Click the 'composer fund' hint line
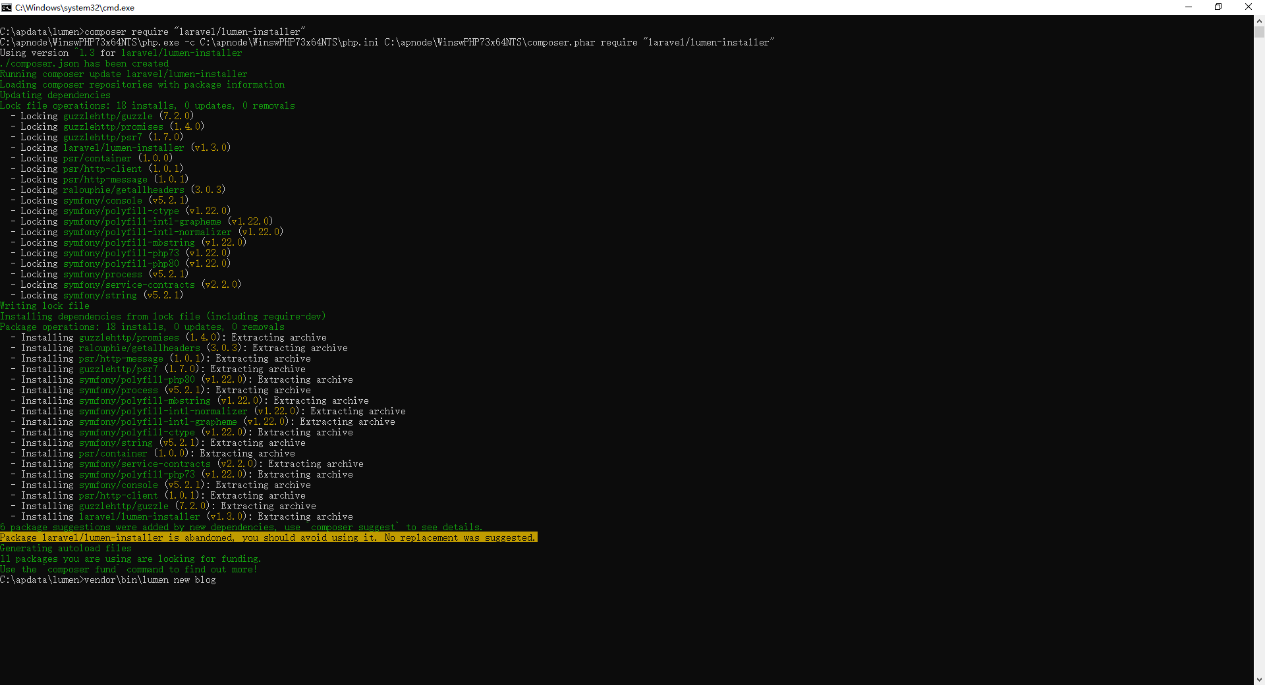 128,569
